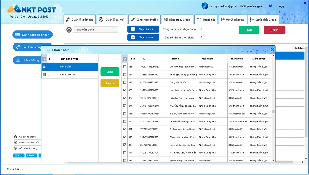Open the Tài khoản chính dropdown
This screenshot has height=175, width=309.
click(x=96, y=30)
